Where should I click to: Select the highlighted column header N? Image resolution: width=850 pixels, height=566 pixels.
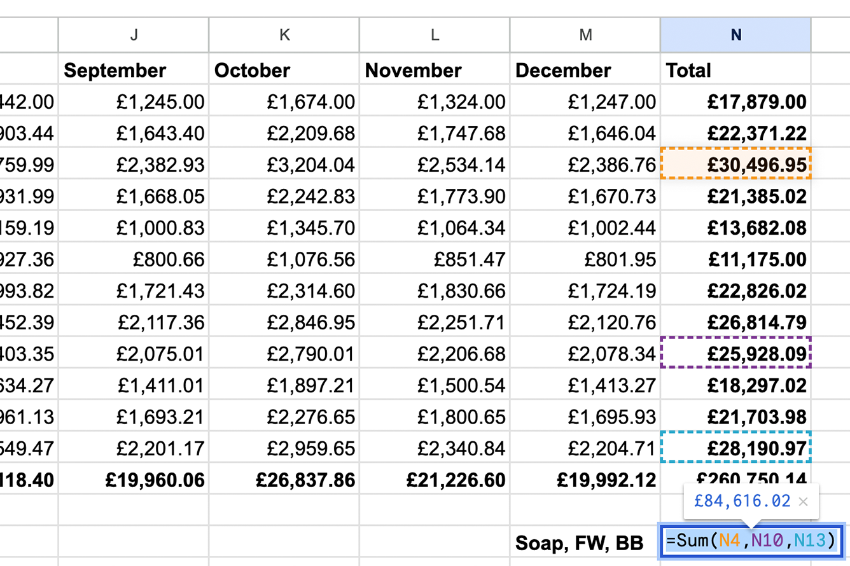point(736,35)
